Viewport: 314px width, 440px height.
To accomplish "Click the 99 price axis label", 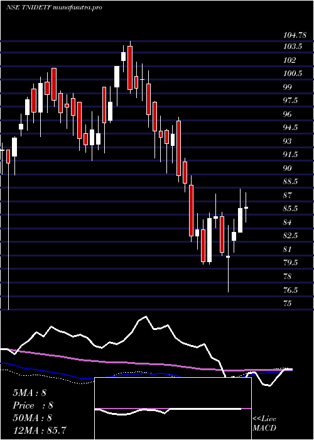I will pyautogui.click(x=288, y=87).
